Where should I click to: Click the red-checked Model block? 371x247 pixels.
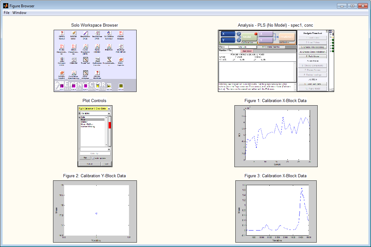(x=250, y=36)
